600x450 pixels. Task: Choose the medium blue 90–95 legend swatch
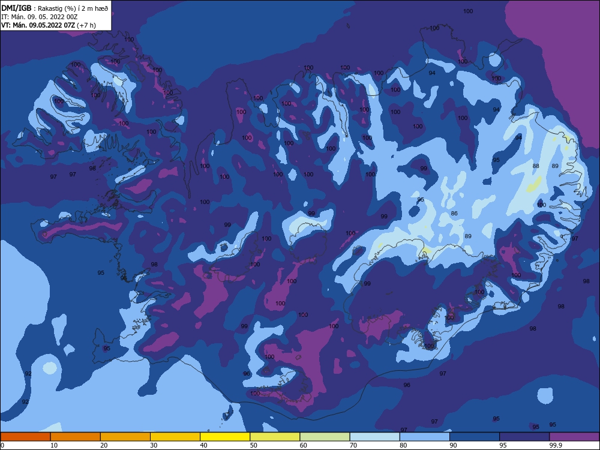475,437
